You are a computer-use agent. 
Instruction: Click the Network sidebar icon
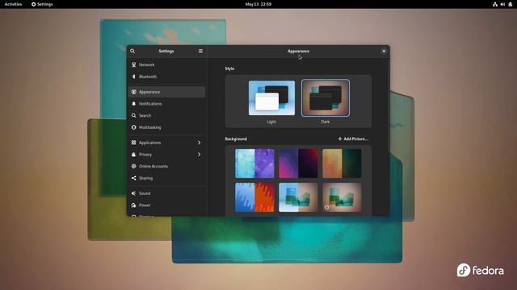tap(134, 64)
